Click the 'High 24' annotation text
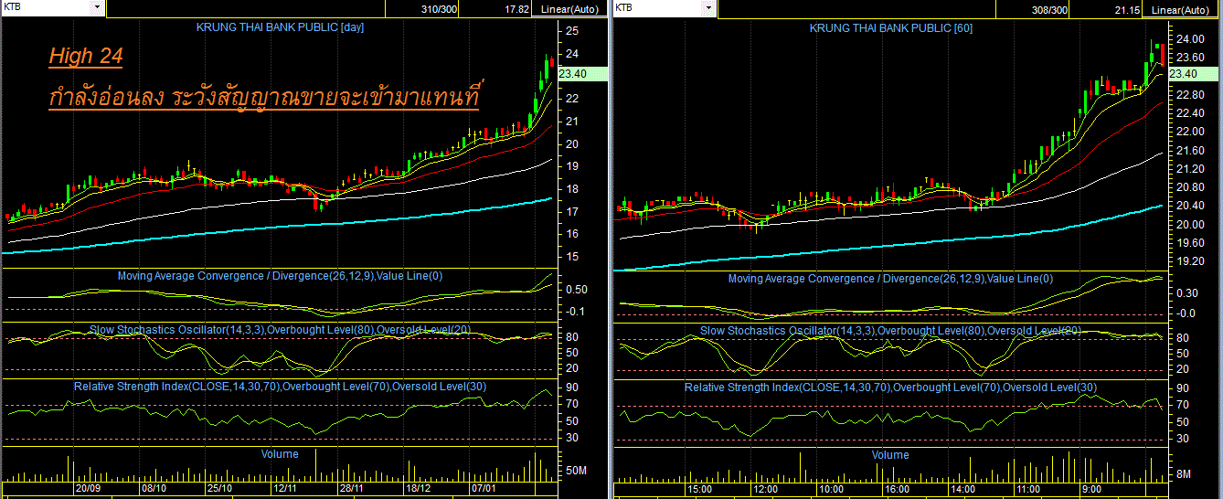This screenshot has width=1223, height=499. (x=86, y=57)
